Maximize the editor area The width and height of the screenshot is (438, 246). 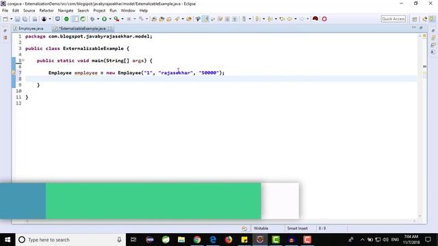[421, 27]
